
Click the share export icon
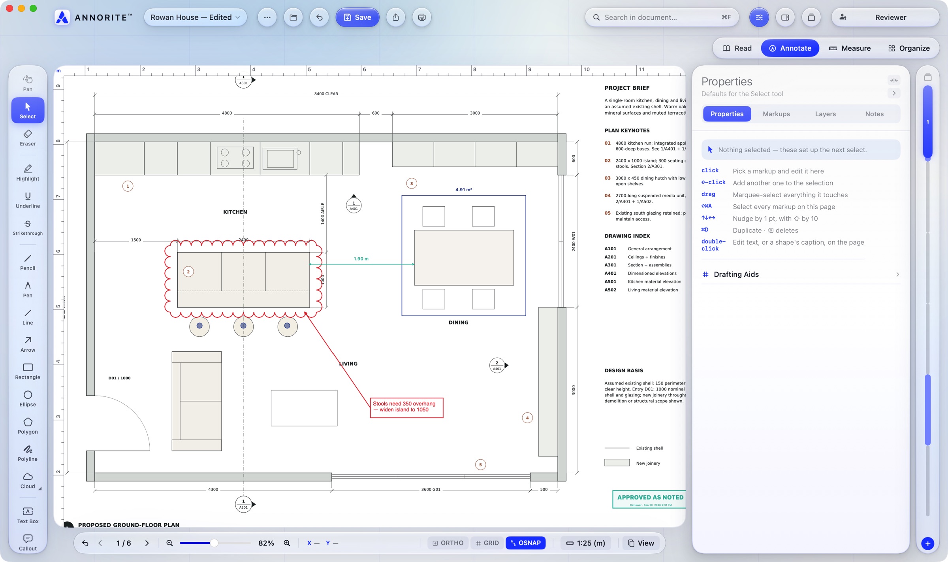click(395, 17)
